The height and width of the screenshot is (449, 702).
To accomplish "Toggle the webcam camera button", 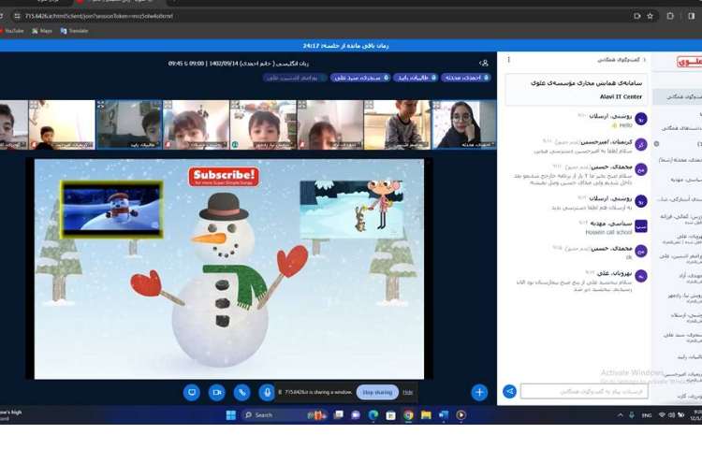I will (x=216, y=392).
